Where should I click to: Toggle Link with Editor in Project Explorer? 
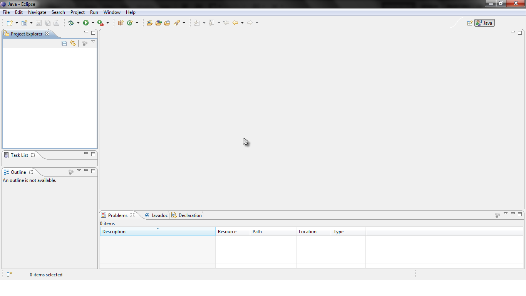pos(73,44)
